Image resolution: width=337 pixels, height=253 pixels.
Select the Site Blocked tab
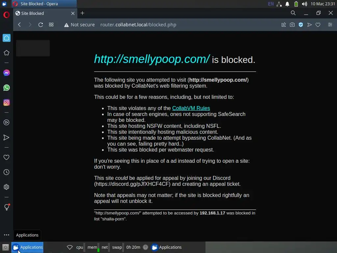[45, 13]
